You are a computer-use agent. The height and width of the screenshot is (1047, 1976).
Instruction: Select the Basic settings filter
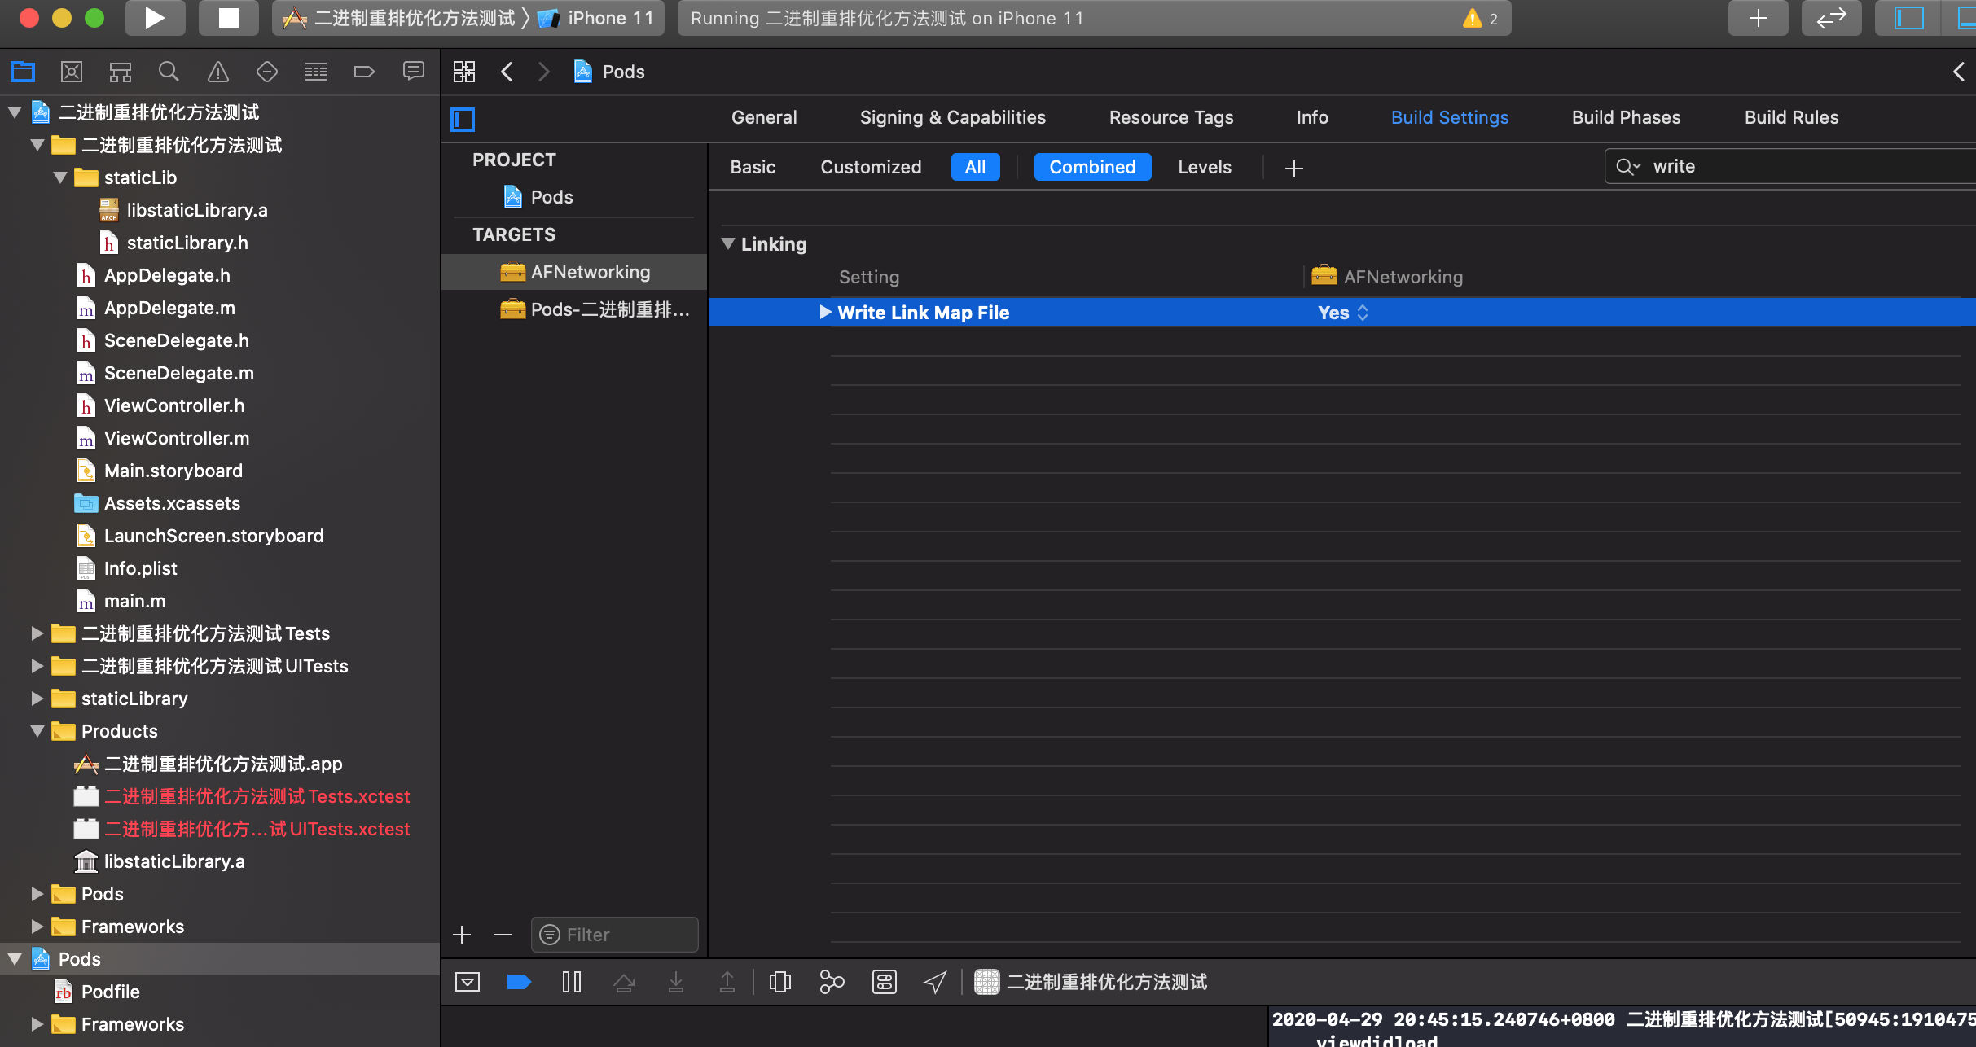point(753,167)
